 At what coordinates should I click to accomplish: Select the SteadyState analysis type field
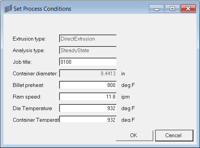[x=88, y=50]
